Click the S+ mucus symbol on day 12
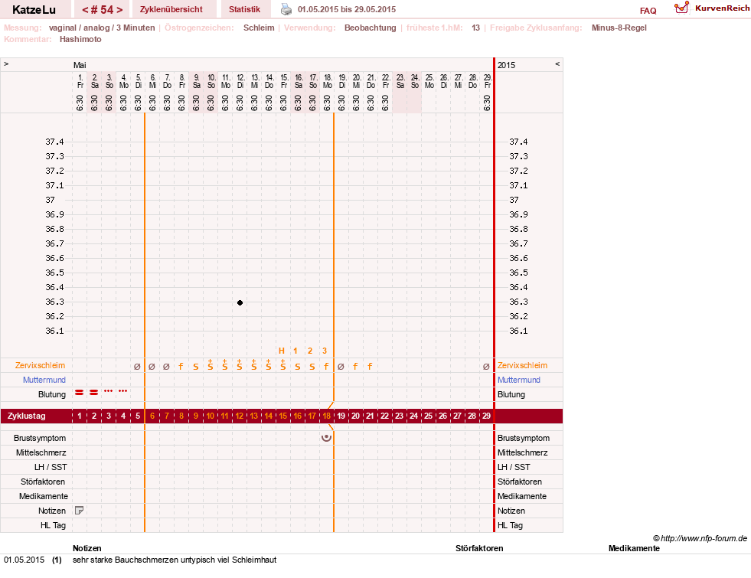 (x=240, y=365)
